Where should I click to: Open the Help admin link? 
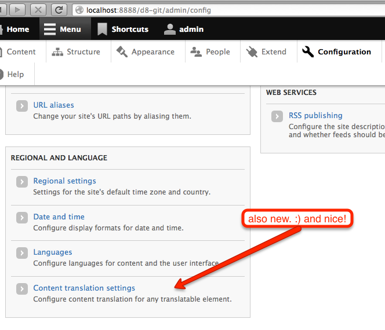15,74
